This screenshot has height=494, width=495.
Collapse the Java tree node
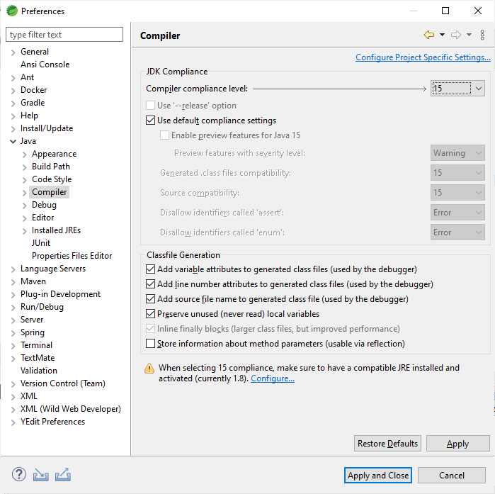13,142
